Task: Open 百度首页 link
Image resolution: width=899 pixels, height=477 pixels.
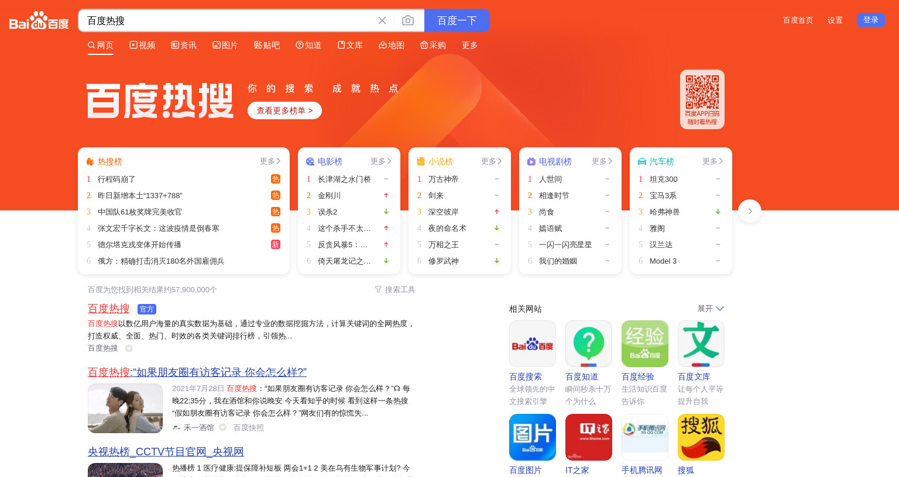Action: coord(798,20)
